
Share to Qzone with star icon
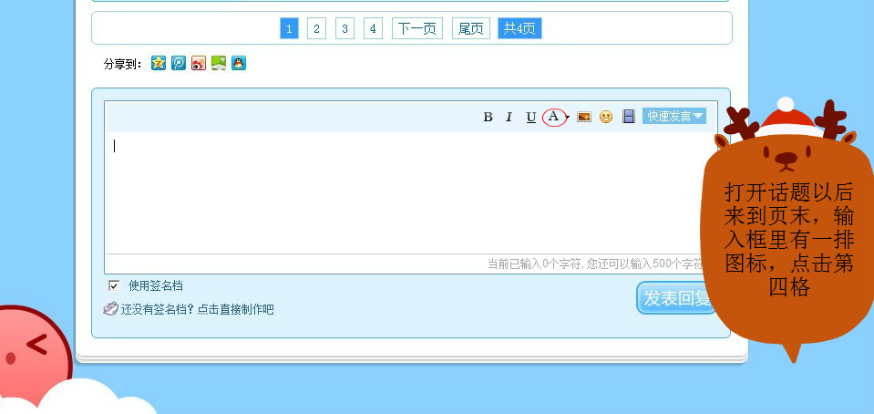pos(159,63)
